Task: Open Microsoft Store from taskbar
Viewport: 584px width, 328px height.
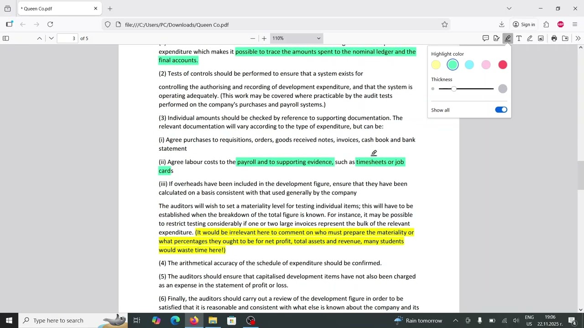Action: [x=231, y=320]
